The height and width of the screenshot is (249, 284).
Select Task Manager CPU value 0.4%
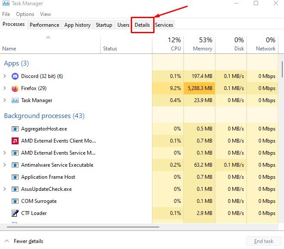pos(175,100)
